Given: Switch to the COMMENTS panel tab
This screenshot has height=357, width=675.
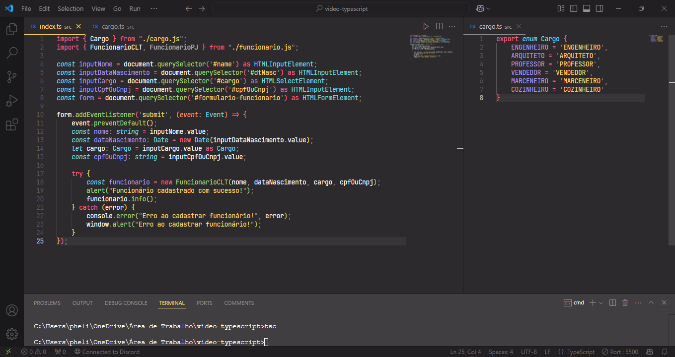Looking at the screenshot, I should (x=239, y=303).
